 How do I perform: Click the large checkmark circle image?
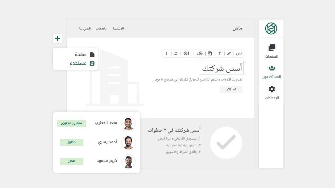pos(226,143)
